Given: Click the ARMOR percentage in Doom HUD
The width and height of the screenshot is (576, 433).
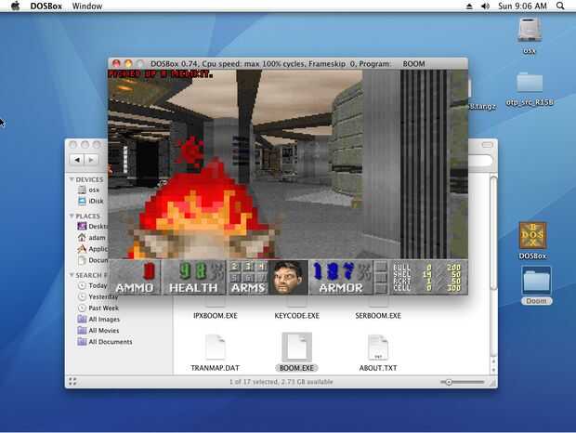Looking at the screenshot, I should click(341, 277).
